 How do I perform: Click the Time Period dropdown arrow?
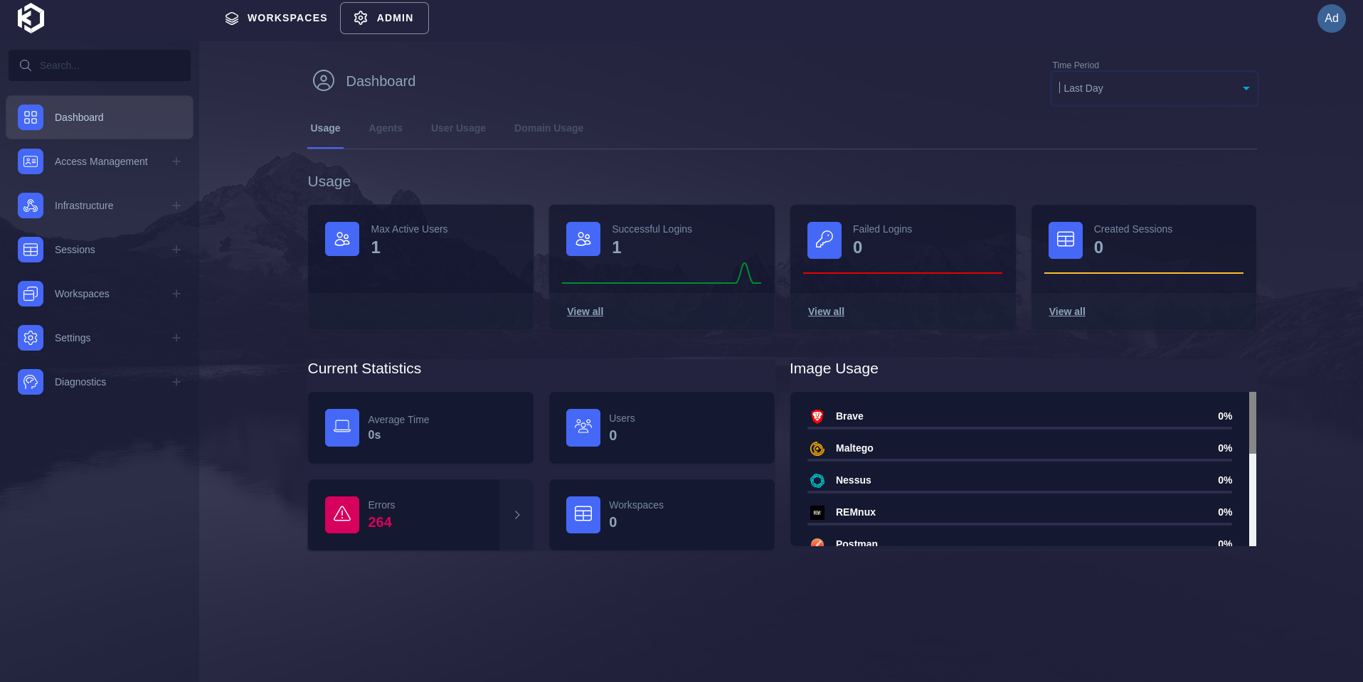pyautogui.click(x=1246, y=88)
